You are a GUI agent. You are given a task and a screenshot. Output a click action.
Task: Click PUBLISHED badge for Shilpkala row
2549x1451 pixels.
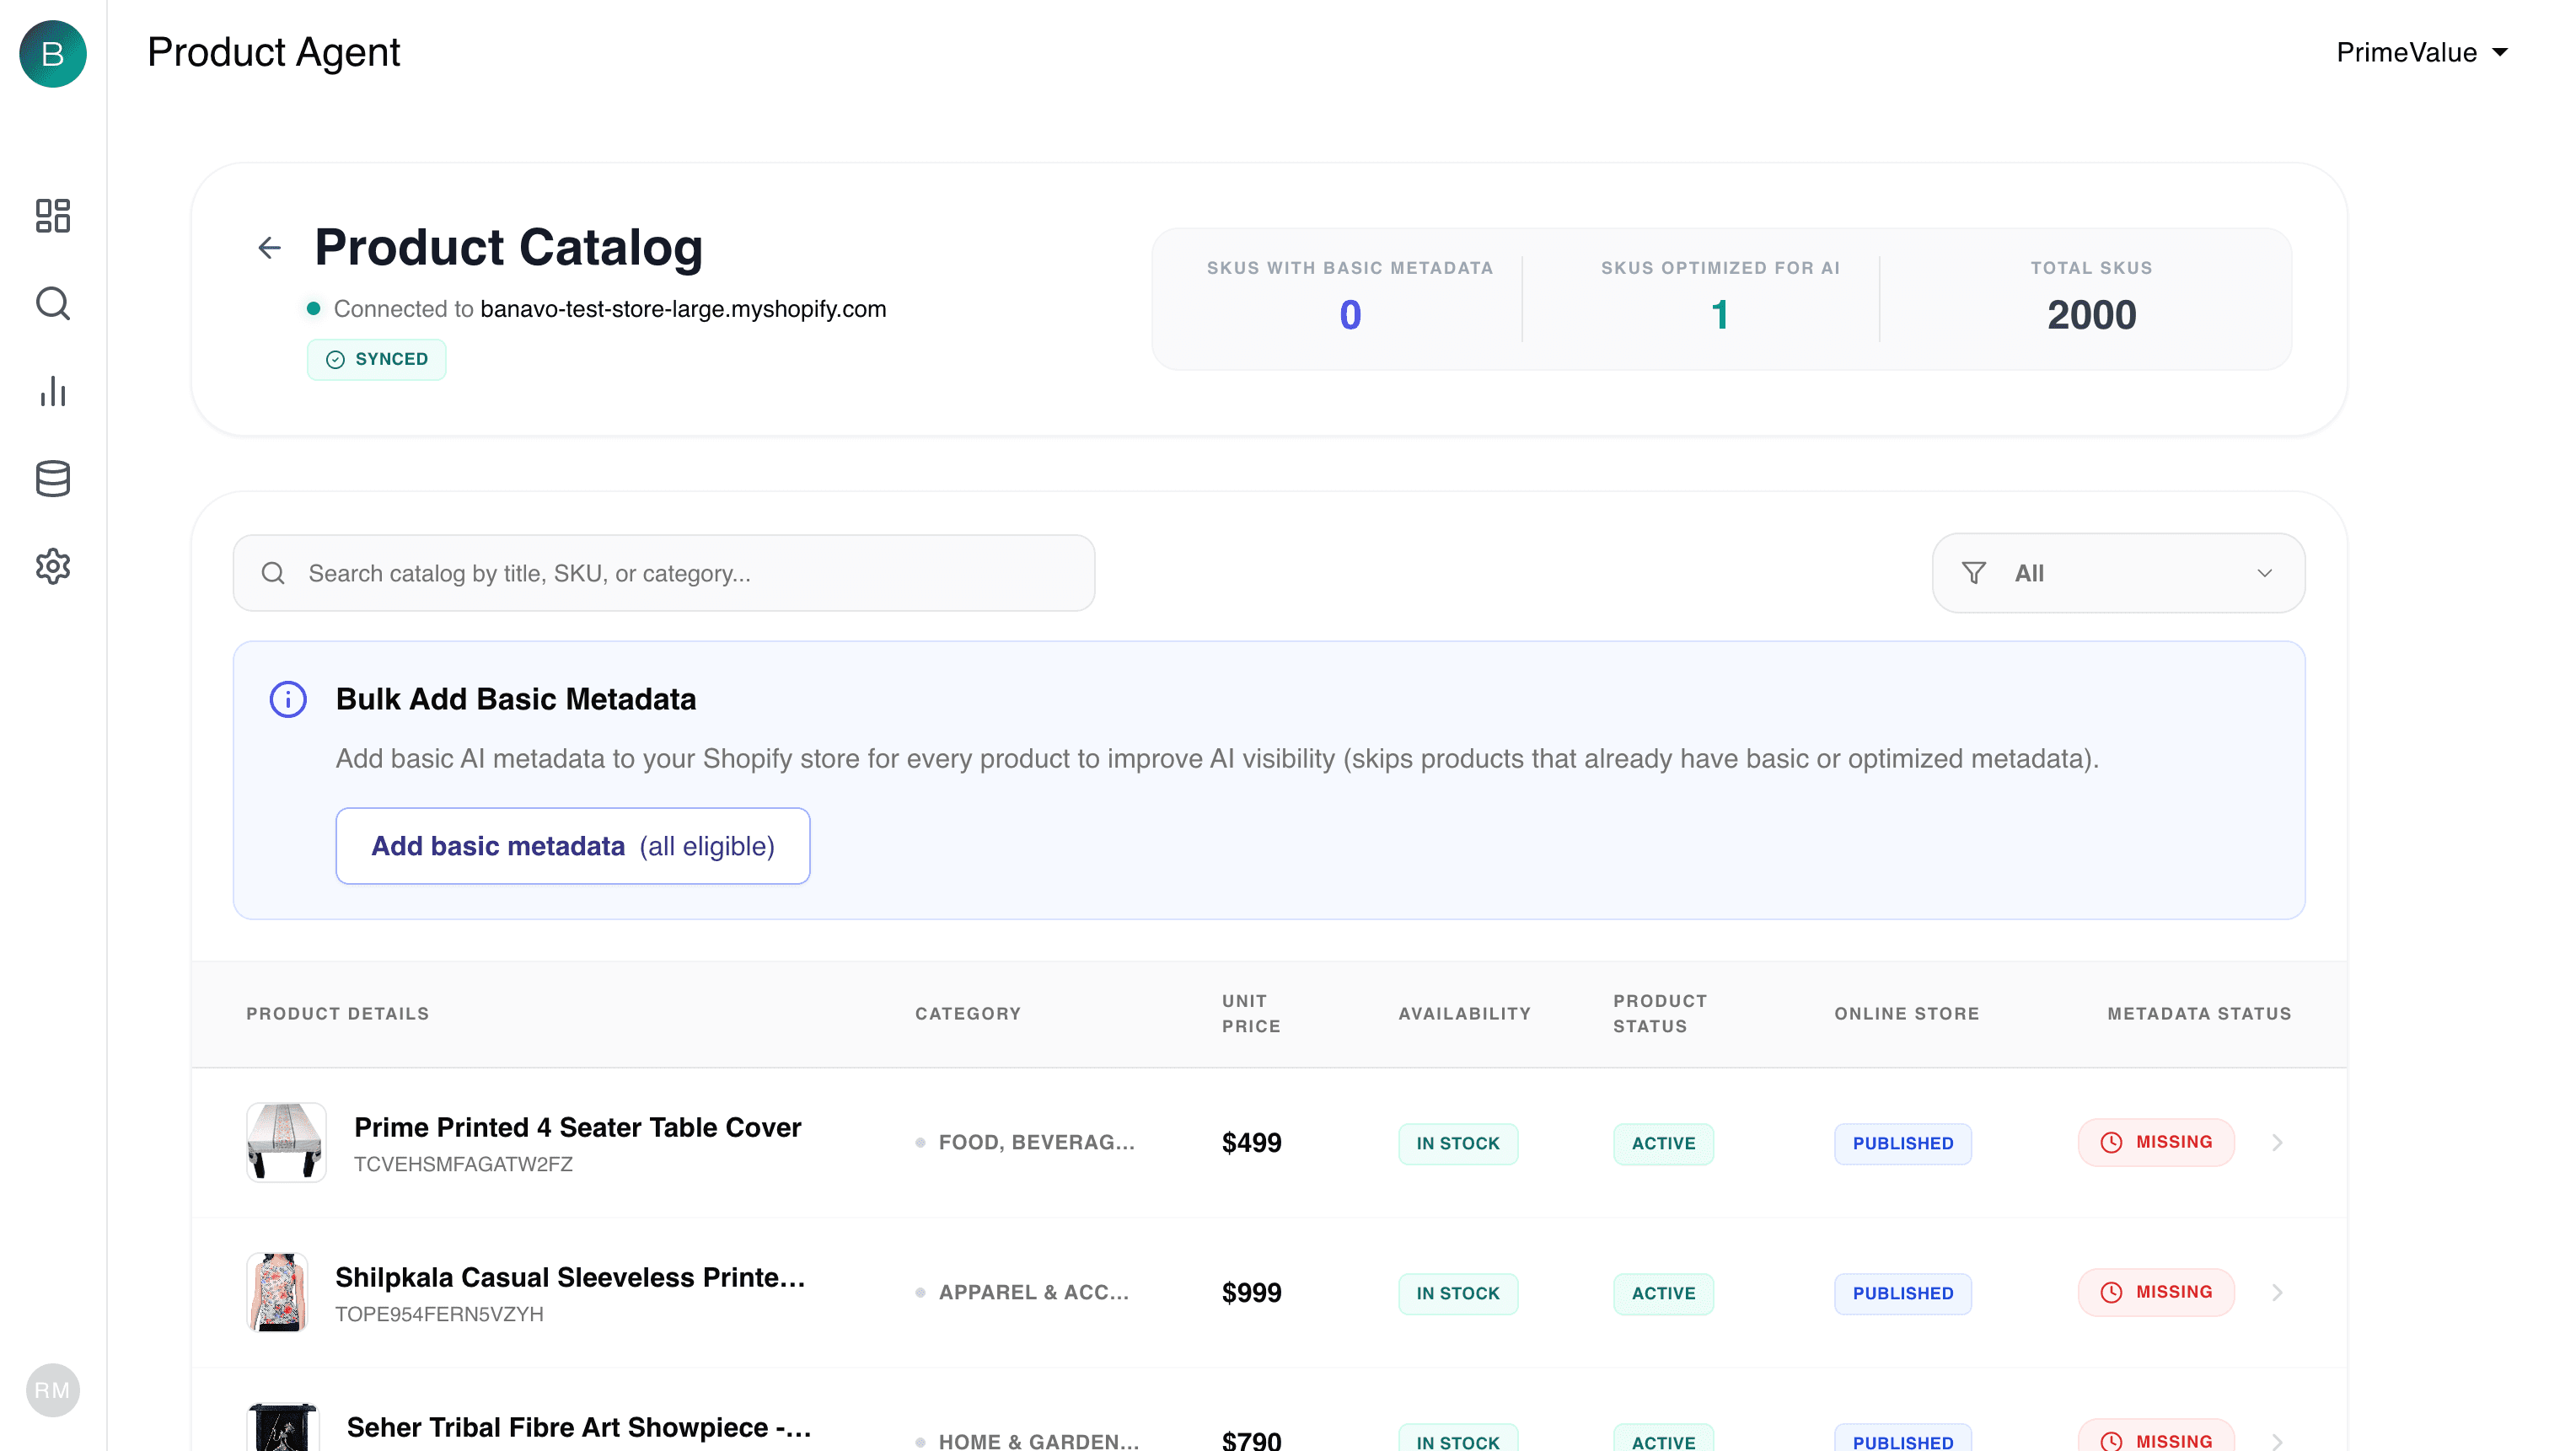1902,1293
